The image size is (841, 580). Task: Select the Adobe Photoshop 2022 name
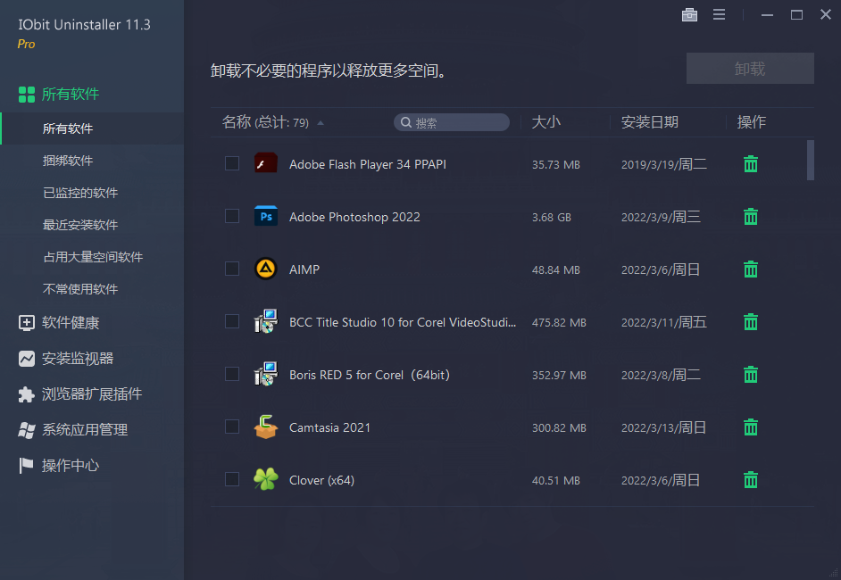(354, 217)
